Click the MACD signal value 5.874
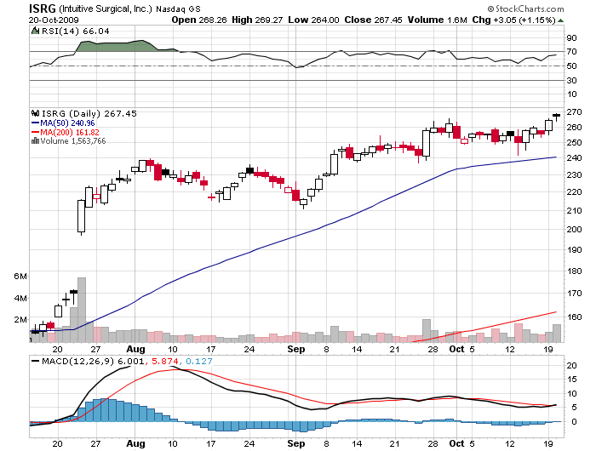This screenshot has width=596, height=451. [165, 361]
